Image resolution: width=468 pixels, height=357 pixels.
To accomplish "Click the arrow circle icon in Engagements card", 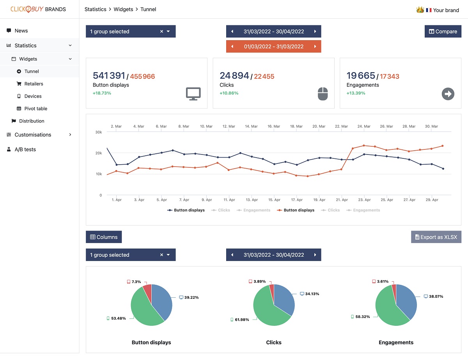I will click(x=448, y=94).
